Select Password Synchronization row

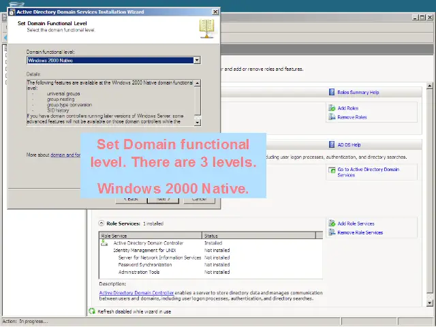211,265
